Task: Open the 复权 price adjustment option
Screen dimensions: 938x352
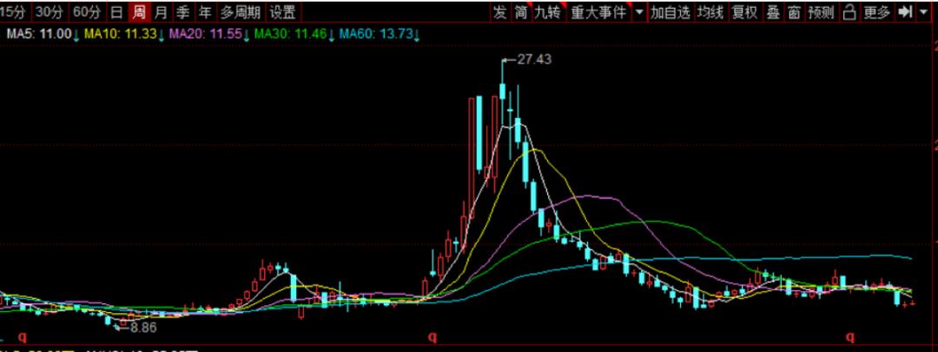Action: (745, 12)
